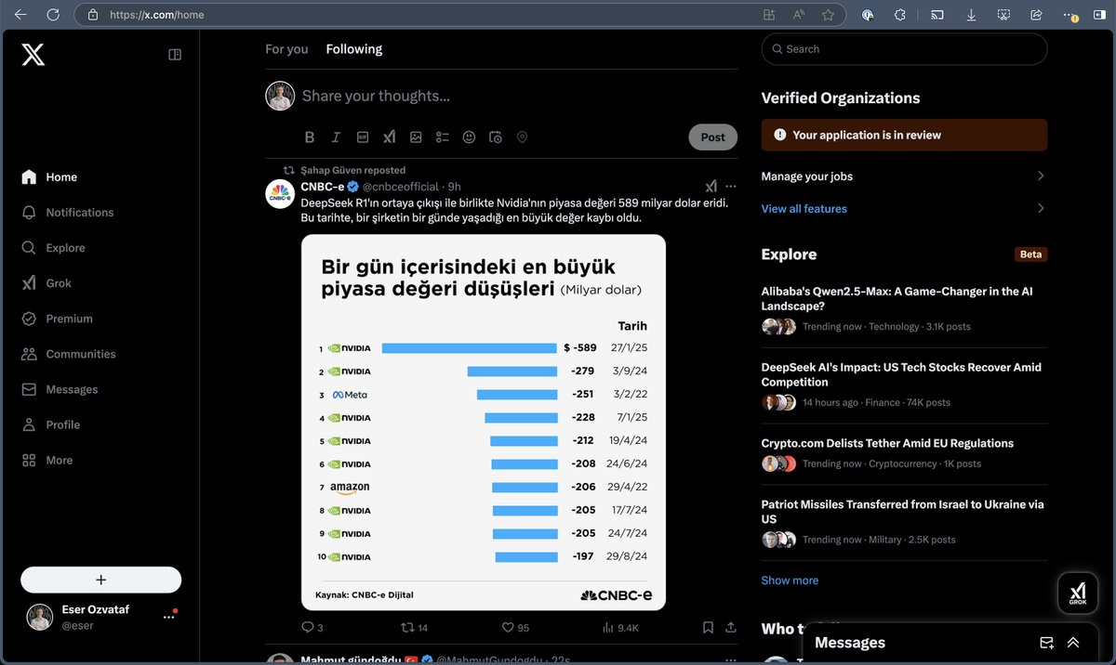The height and width of the screenshot is (665, 1116).
Task: Click the Eser Ozvataf account avatar
Action: click(x=40, y=617)
